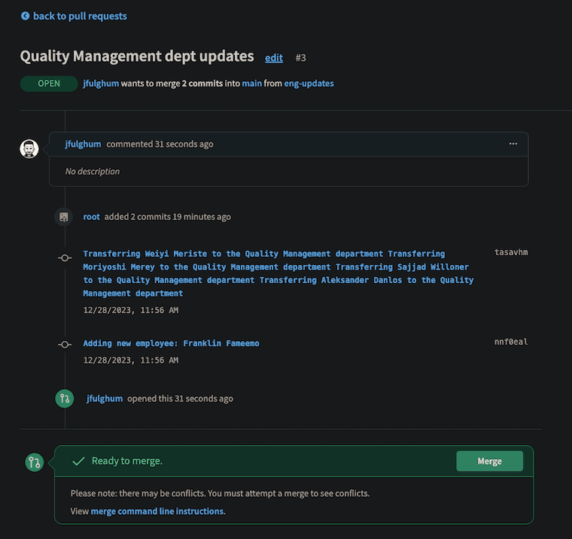
Task: Click the root commits push icon
Action: (64, 217)
